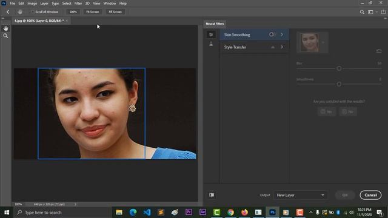
Task: Click the Style Transfer cloud download icon
Action: click(272, 47)
